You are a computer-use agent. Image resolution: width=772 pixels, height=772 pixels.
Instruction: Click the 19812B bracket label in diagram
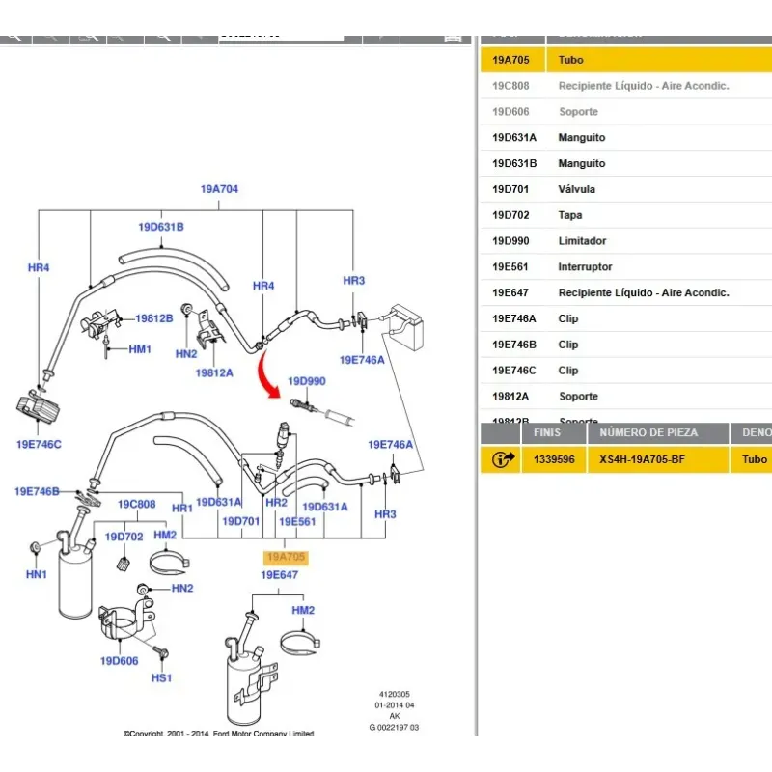(x=153, y=317)
